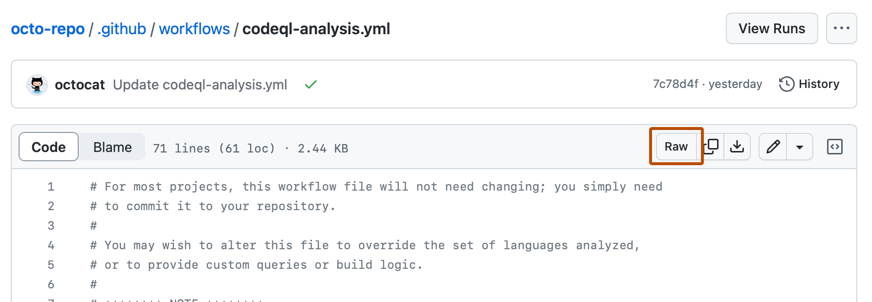This screenshot has width=872, height=302.
Task: Switch to the Blame view tab
Action: coord(112,147)
